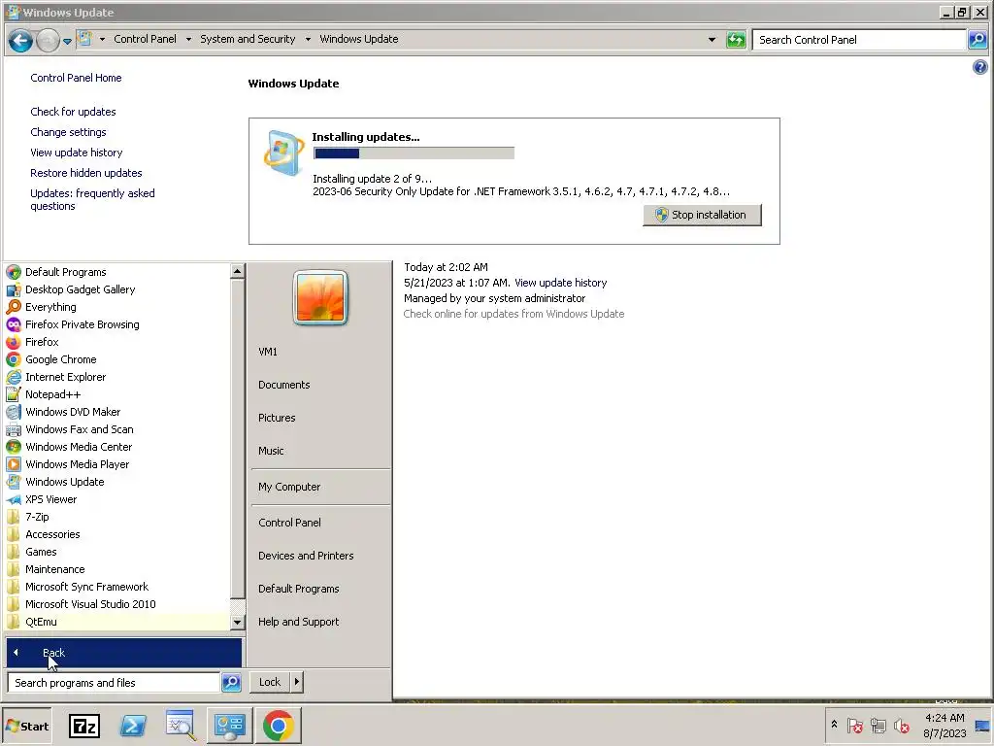Open the Everything search app icon

point(14,307)
